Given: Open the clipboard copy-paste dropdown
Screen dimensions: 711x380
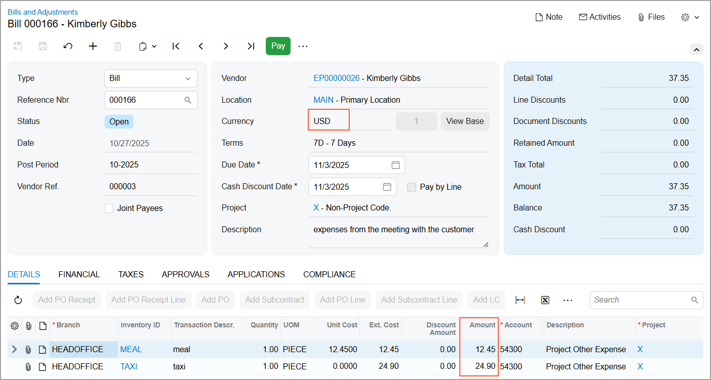Looking at the screenshot, I should tap(148, 46).
